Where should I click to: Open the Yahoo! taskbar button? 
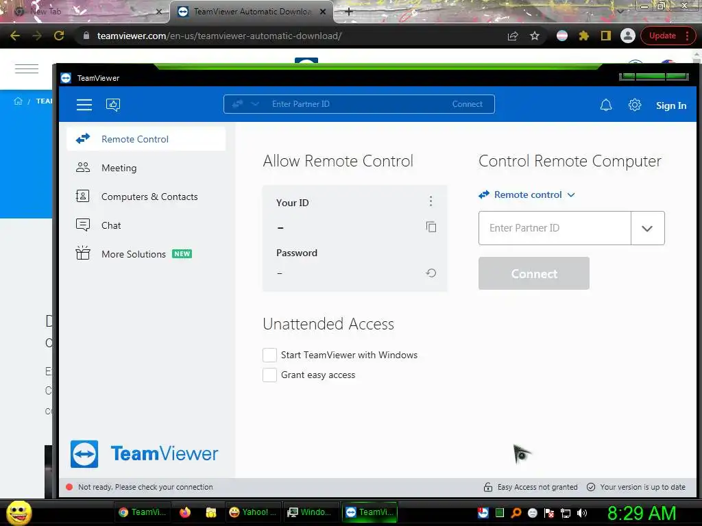[252, 512]
